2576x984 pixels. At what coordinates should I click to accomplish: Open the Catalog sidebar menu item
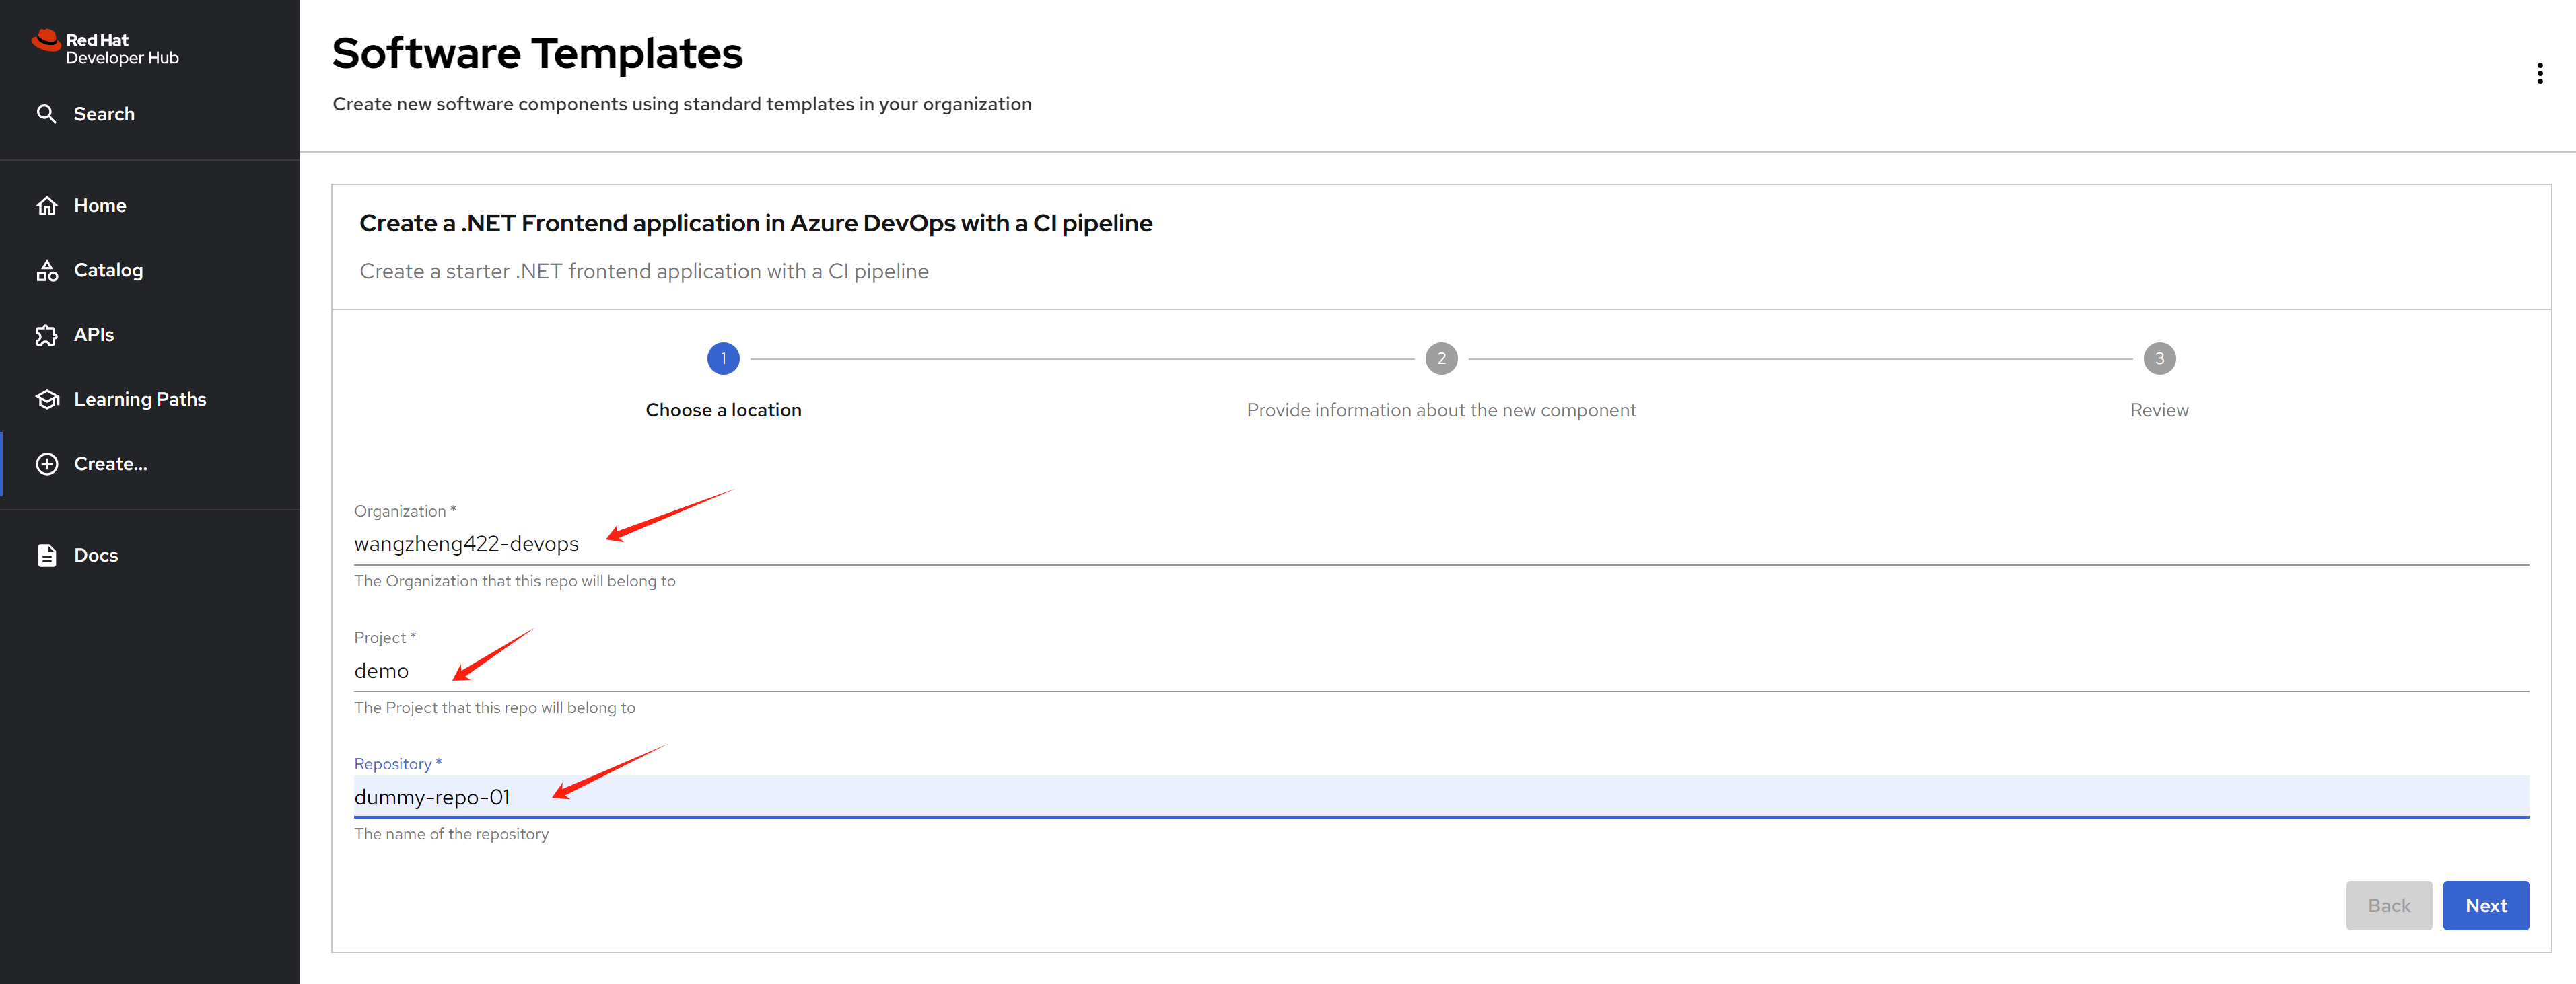(108, 271)
